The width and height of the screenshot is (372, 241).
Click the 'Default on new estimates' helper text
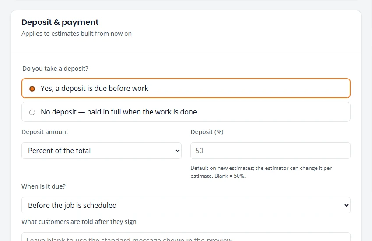[x=261, y=172]
